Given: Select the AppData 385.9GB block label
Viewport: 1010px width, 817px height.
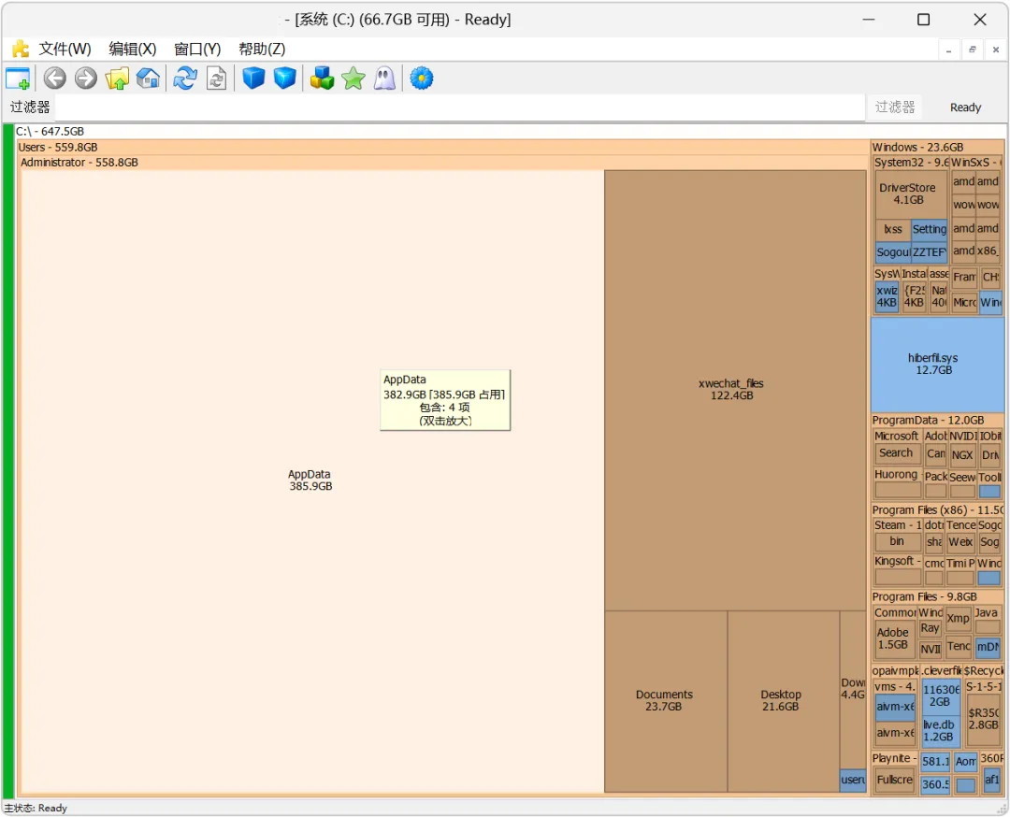Looking at the screenshot, I should point(310,480).
